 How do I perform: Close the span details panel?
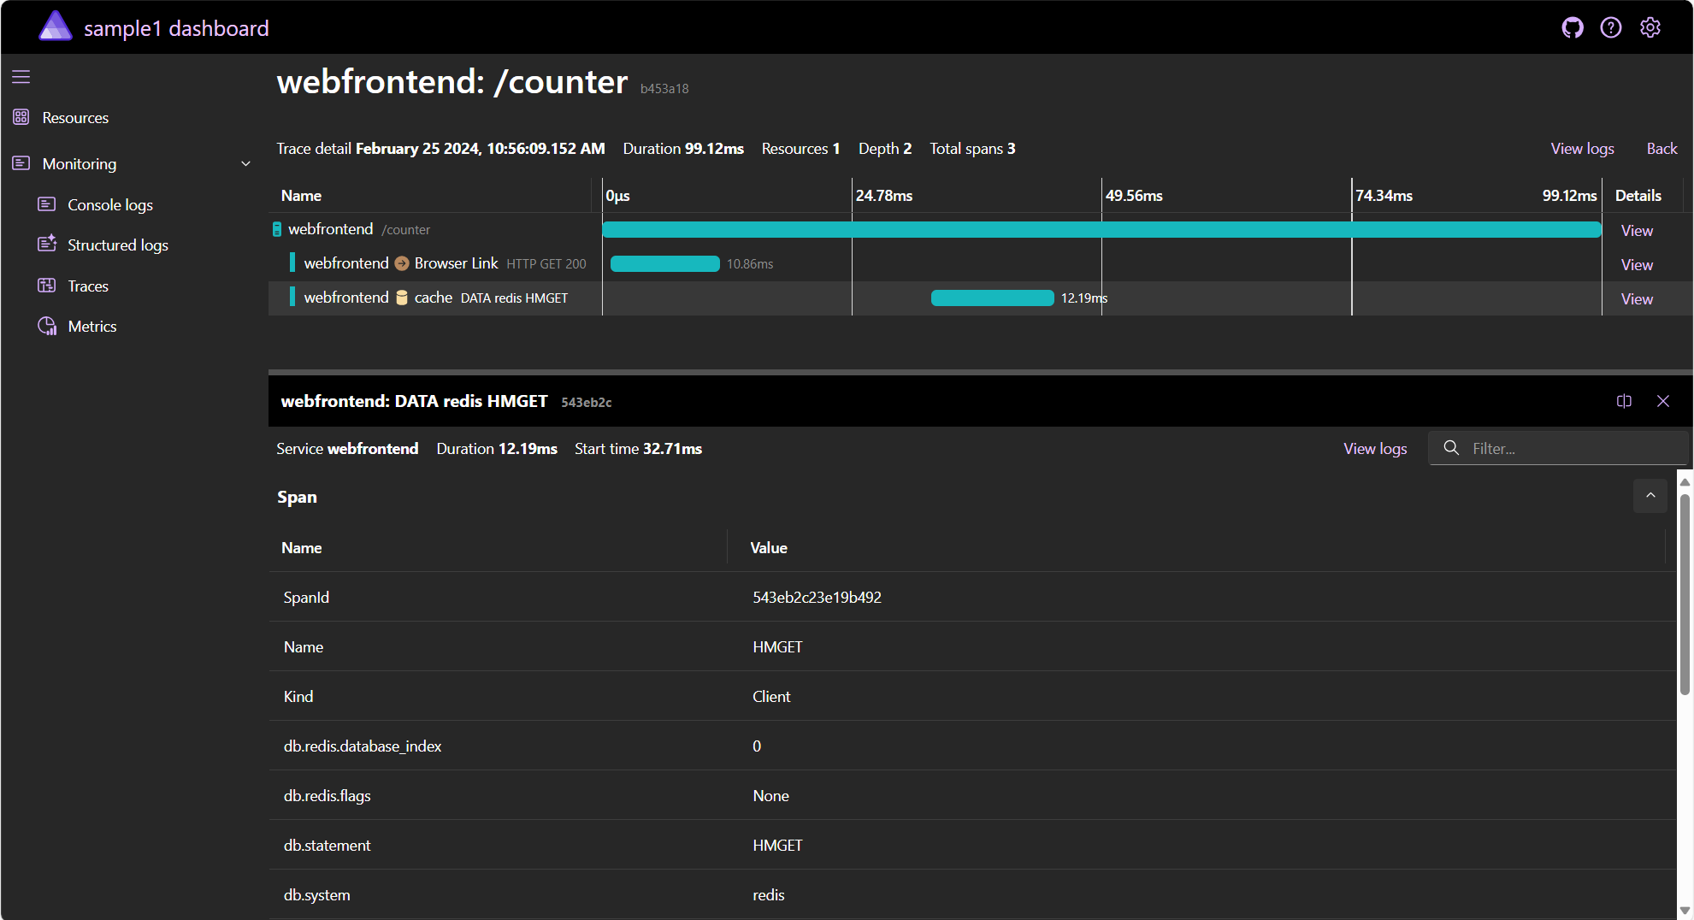pos(1663,401)
